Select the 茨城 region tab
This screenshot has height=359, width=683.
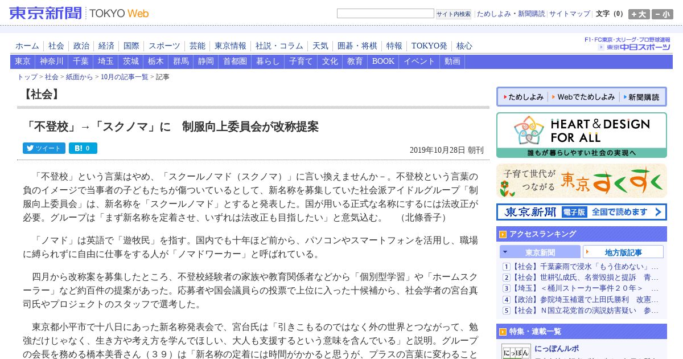(131, 62)
